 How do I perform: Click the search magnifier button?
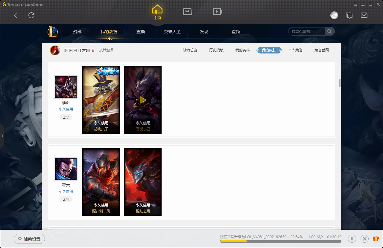click(329, 31)
